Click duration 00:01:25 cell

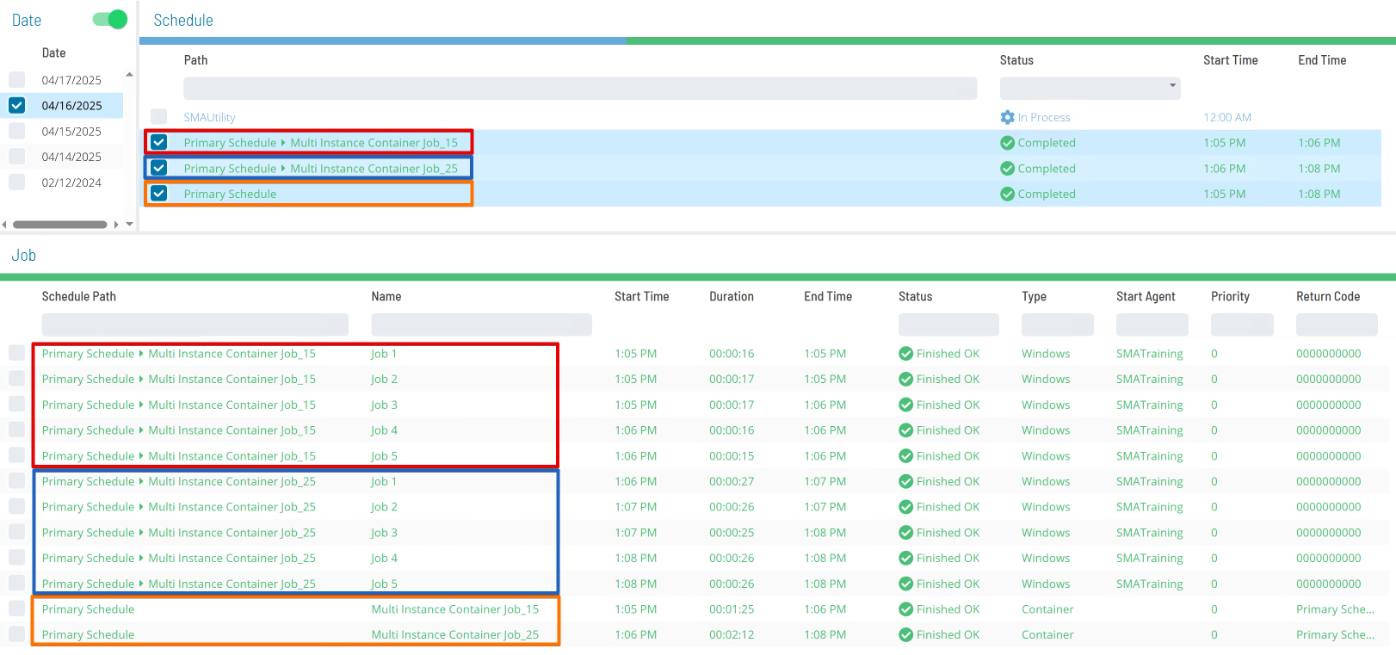(732, 609)
